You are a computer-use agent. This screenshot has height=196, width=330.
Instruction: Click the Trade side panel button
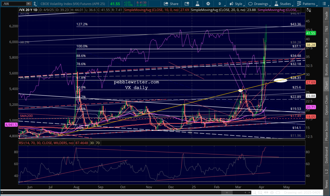click(x=326, y=14)
